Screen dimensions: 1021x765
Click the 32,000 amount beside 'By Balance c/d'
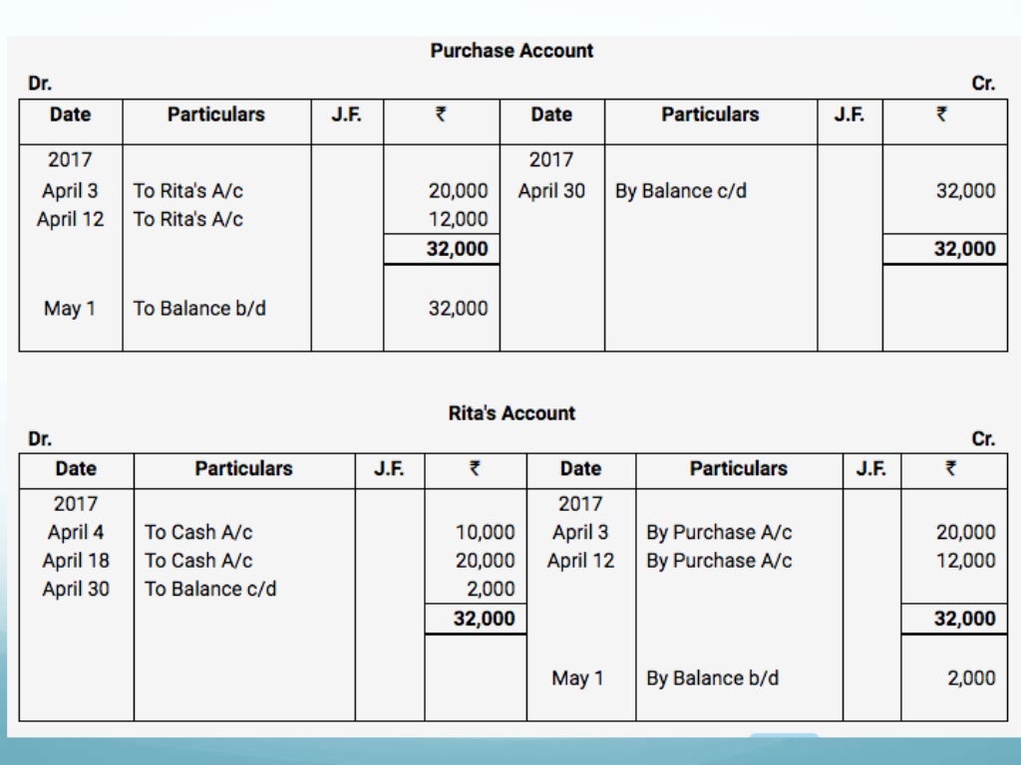click(x=965, y=190)
